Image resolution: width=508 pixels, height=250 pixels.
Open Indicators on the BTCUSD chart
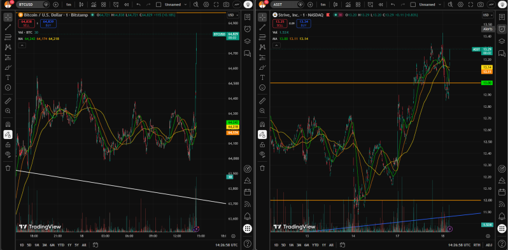coord(94,4)
